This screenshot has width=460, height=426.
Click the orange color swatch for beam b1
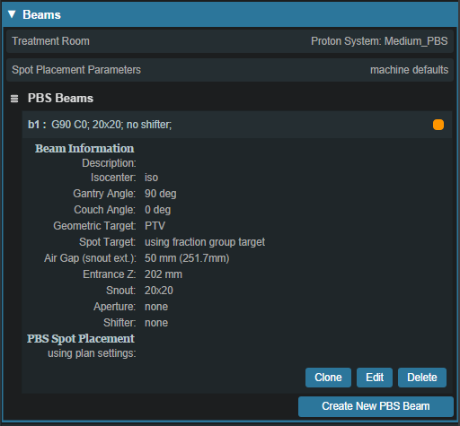(438, 125)
